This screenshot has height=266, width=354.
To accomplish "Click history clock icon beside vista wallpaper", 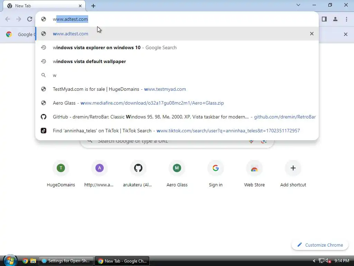I will tap(44, 61).
